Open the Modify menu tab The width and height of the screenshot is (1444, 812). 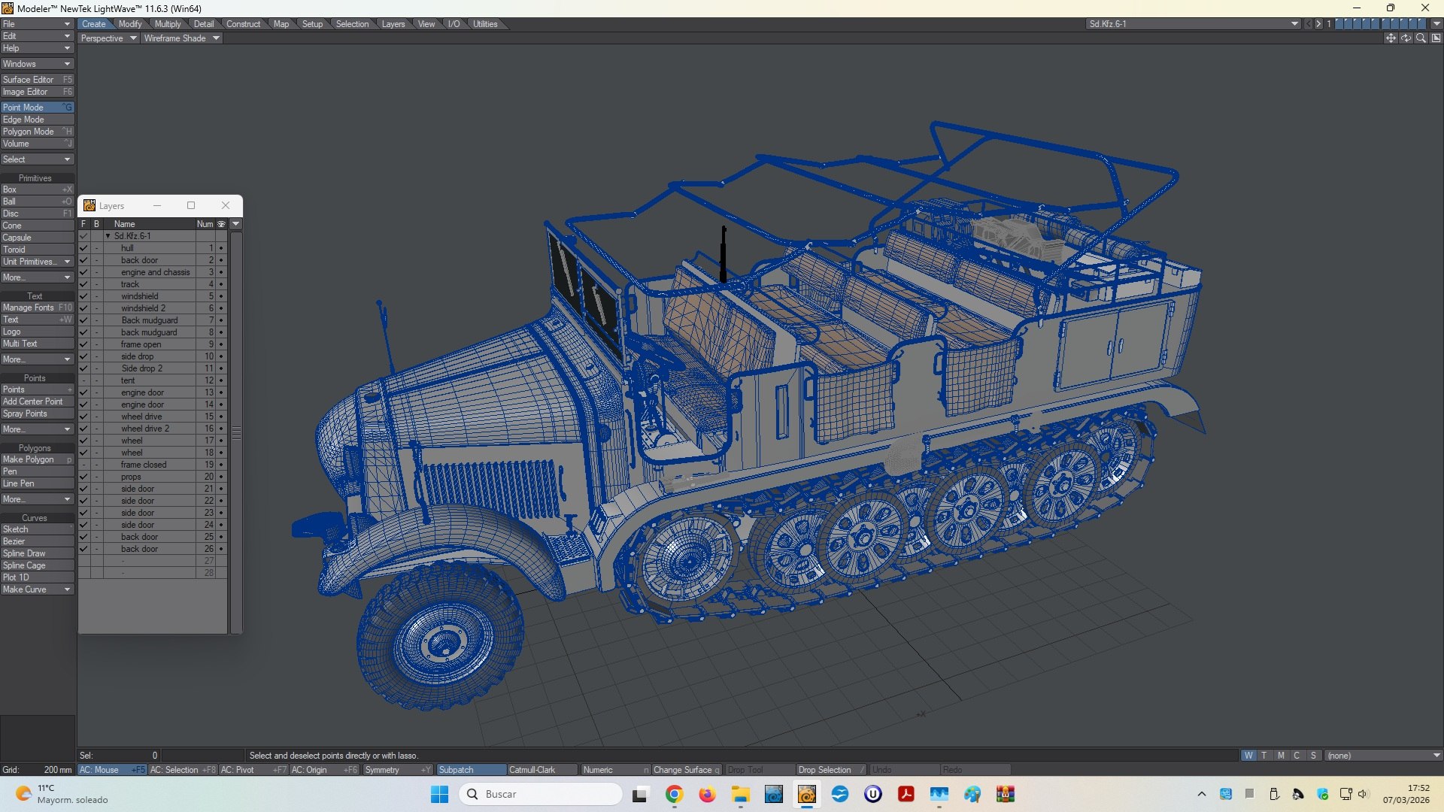tap(130, 24)
